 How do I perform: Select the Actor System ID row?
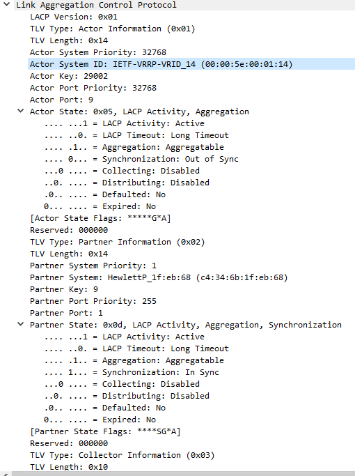[191, 64]
